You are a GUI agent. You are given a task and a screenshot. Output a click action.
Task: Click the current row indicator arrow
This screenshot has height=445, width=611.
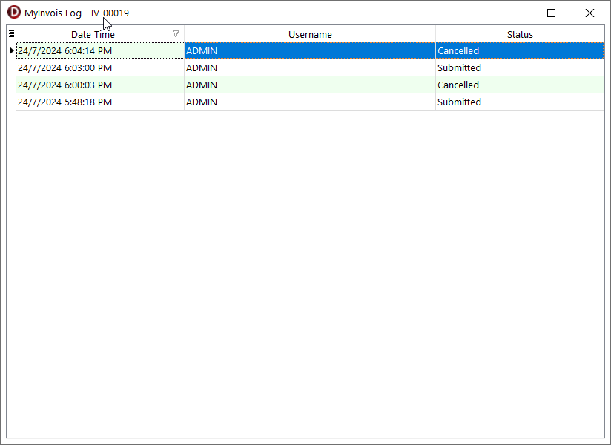pyautogui.click(x=11, y=51)
